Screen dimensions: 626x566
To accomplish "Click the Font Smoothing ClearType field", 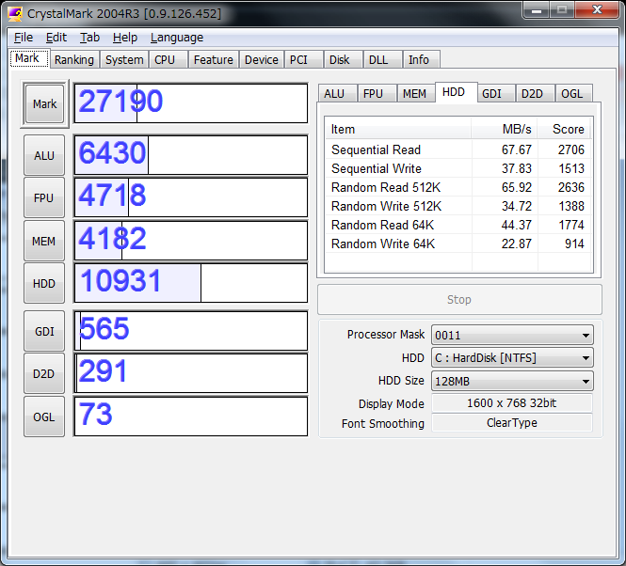I will 512,423.
